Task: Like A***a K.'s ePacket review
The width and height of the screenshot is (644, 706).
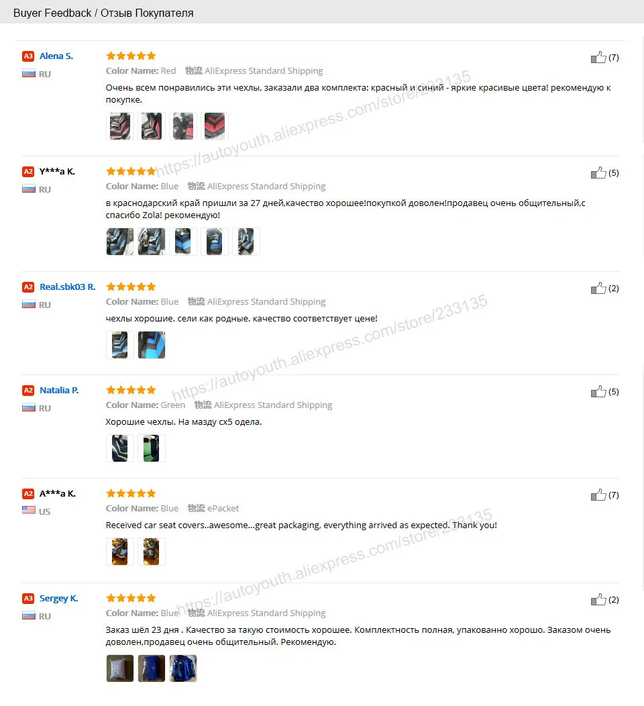Action: [x=598, y=495]
